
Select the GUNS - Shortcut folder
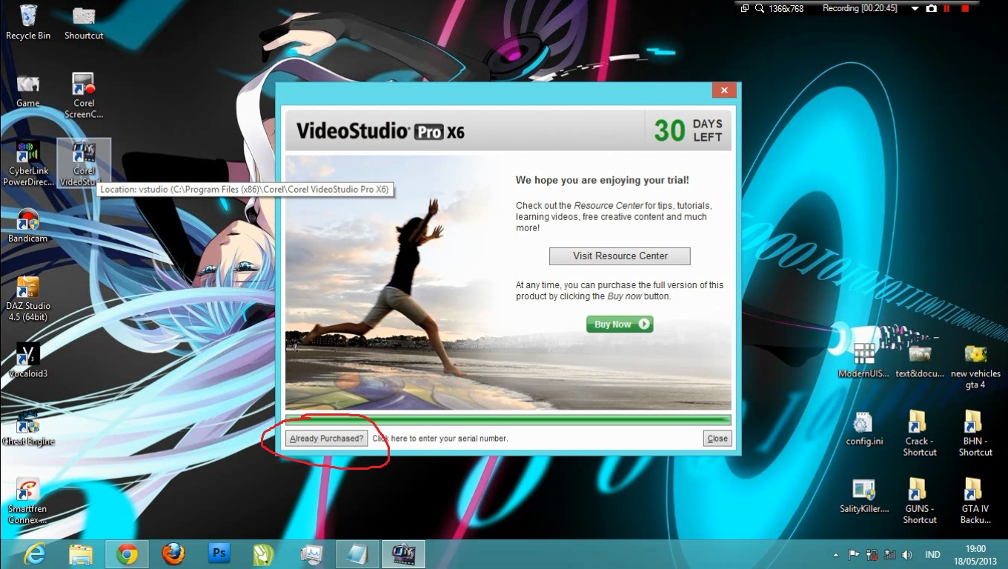920,502
